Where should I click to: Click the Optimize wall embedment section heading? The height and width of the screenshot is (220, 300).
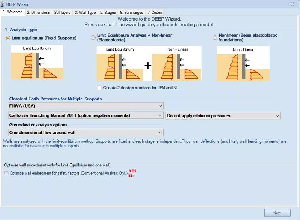coord(57,165)
